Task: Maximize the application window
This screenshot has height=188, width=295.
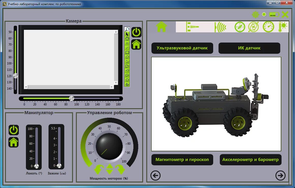Action: (277, 3)
